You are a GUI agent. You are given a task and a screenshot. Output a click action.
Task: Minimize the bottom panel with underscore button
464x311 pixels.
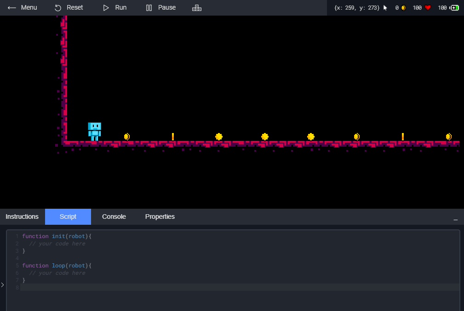(456, 219)
